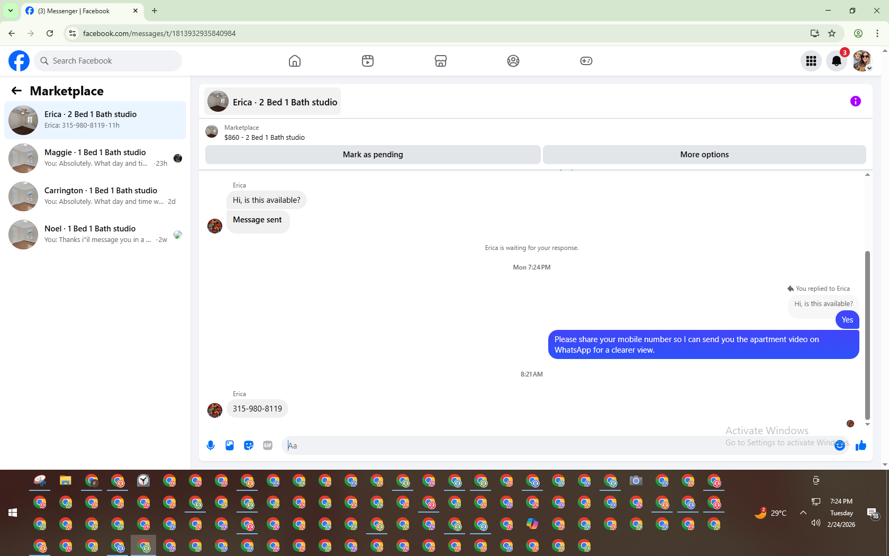Choose a GIF icon
The width and height of the screenshot is (889, 556).
pyautogui.click(x=268, y=445)
